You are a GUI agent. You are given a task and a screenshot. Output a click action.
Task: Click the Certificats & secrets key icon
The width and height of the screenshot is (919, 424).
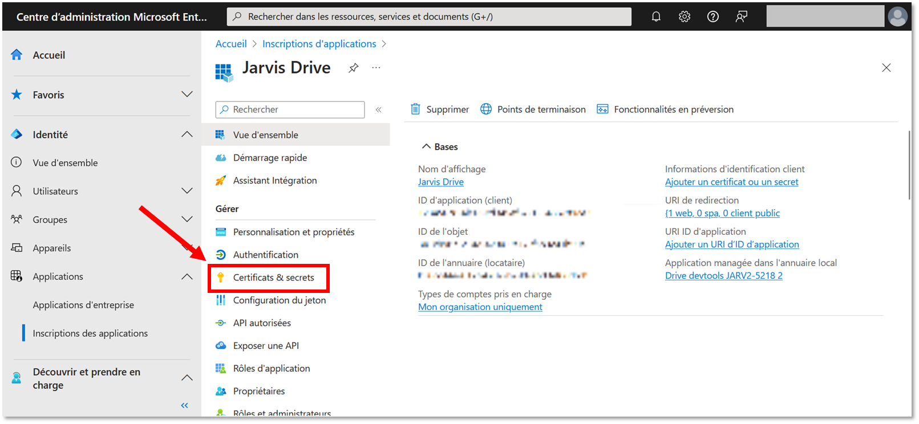(221, 278)
